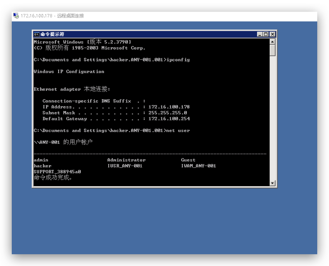Close the command prompt window
This screenshot has height=266, width=329.
[x=272, y=34]
